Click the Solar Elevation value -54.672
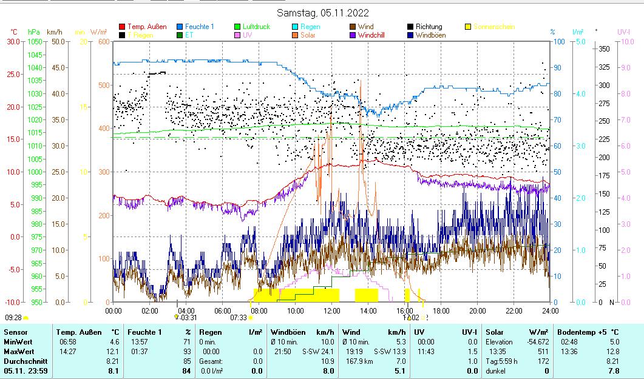The image size is (644, 379). pyautogui.click(x=538, y=341)
